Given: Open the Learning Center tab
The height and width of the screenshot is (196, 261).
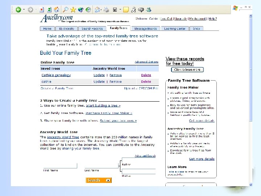Looking at the screenshot, I should (175, 29).
